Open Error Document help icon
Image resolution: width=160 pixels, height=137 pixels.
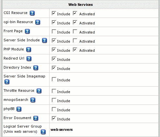[36, 118]
